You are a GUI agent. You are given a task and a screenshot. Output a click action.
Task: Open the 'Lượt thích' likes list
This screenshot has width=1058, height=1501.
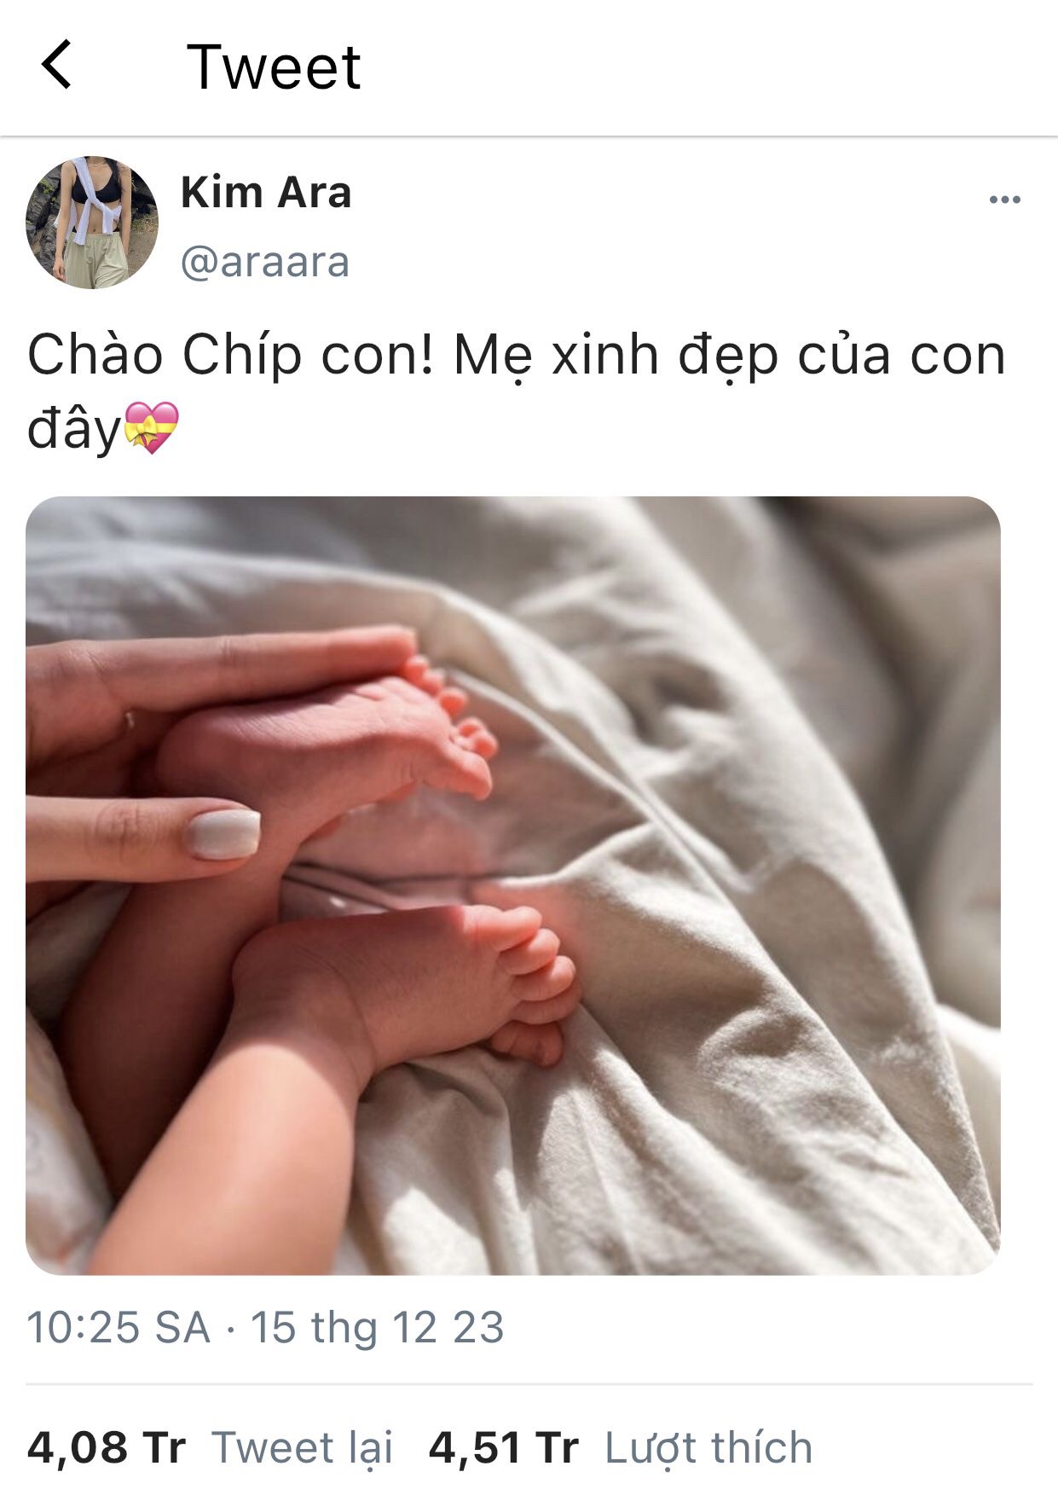(x=709, y=1448)
